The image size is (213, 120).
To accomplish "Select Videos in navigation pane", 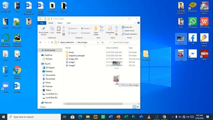I will click(48, 90).
